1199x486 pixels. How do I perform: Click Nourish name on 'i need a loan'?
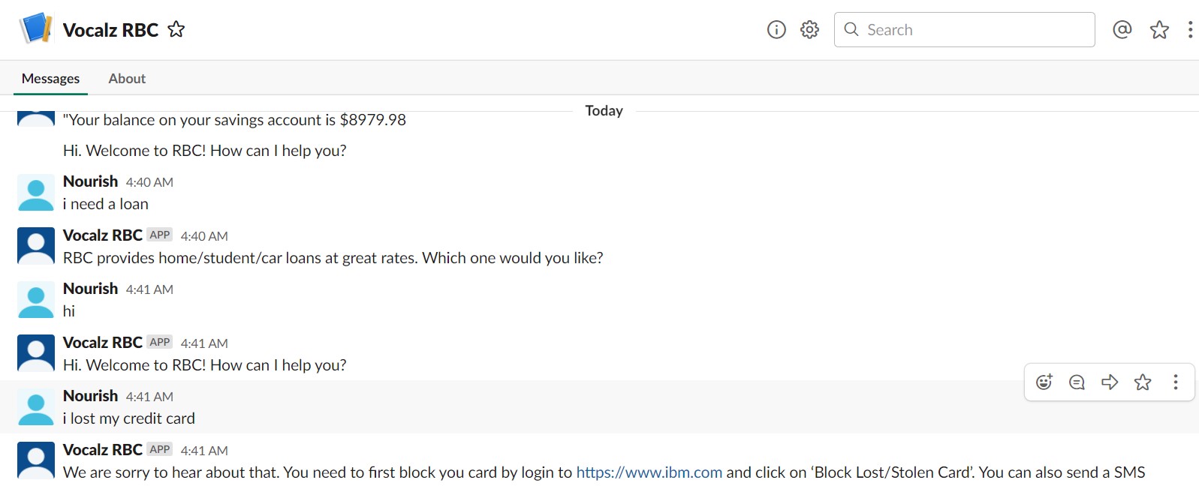click(x=90, y=181)
